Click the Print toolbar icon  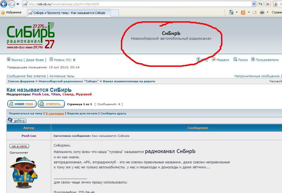click(x=262, y=12)
